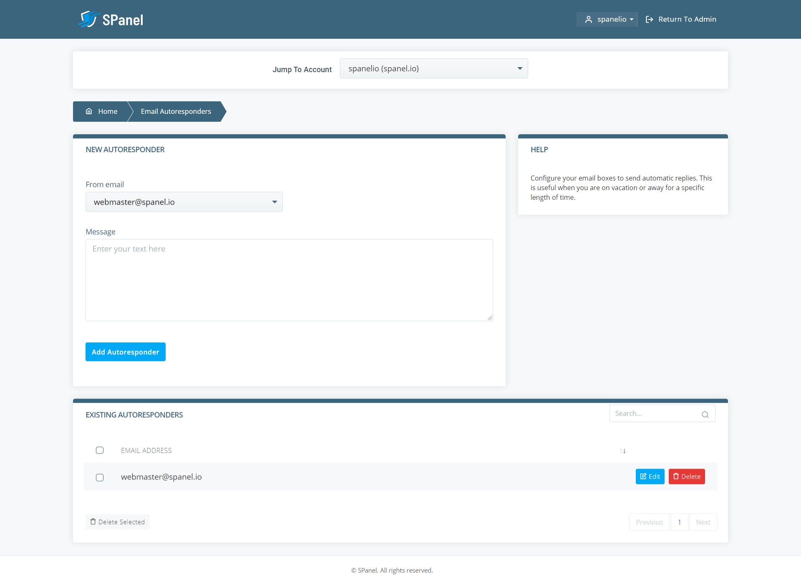Expand the Jump To Account dropdown
This screenshot has width=801, height=585.
[434, 68]
